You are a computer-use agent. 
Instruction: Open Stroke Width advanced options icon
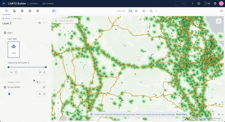tap(44, 87)
